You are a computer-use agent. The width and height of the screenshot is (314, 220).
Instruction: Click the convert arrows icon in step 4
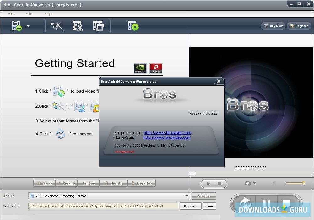(x=61, y=134)
